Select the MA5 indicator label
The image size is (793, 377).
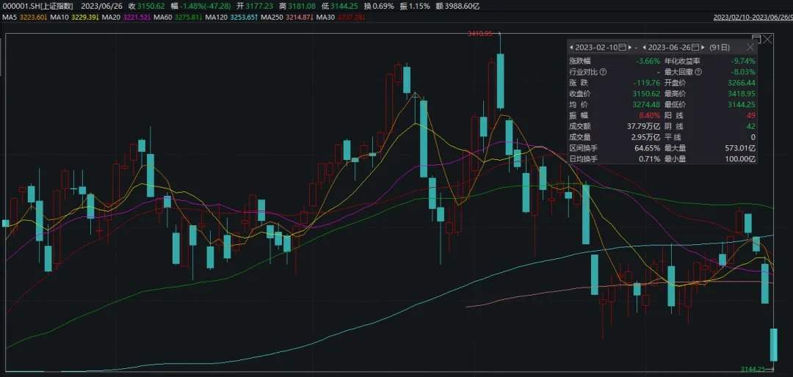pyautogui.click(x=26, y=16)
